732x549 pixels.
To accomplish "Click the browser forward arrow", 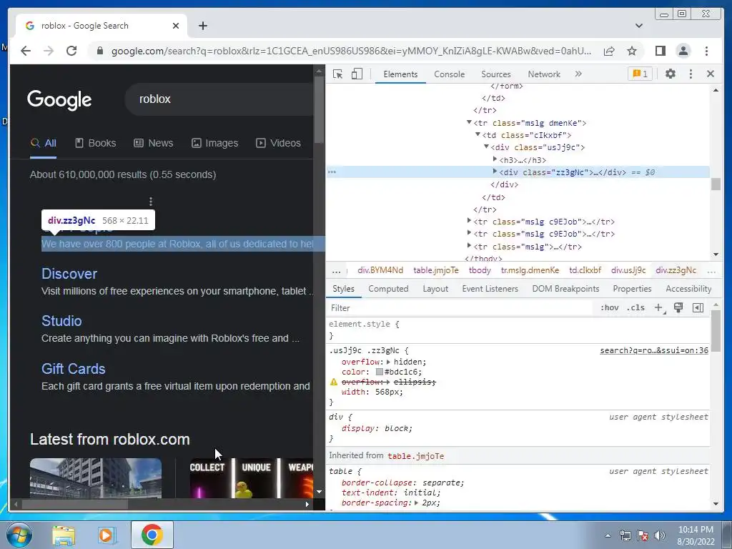I will pos(49,51).
